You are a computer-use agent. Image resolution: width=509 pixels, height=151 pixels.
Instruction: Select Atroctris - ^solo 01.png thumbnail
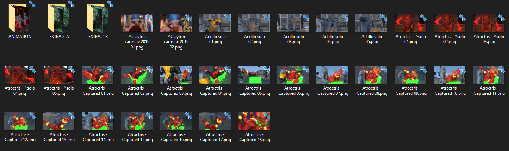click(410, 23)
